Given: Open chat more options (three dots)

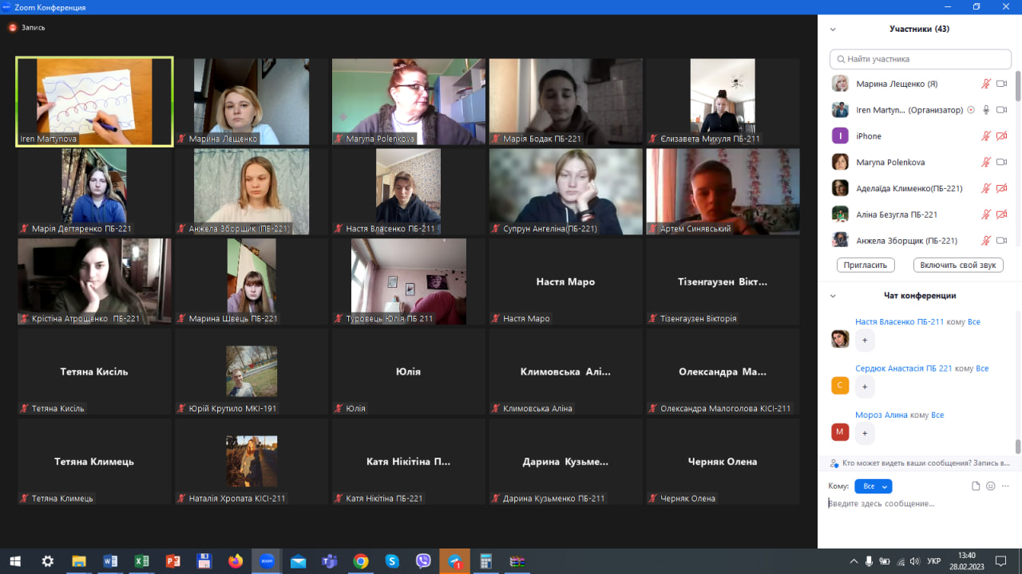Looking at the screenshot, I should pyautogui.click(x=1005, y=486).
